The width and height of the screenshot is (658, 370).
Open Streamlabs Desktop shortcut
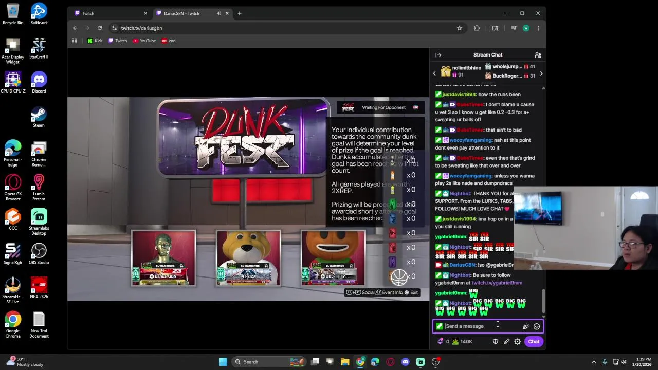(39, 222)
